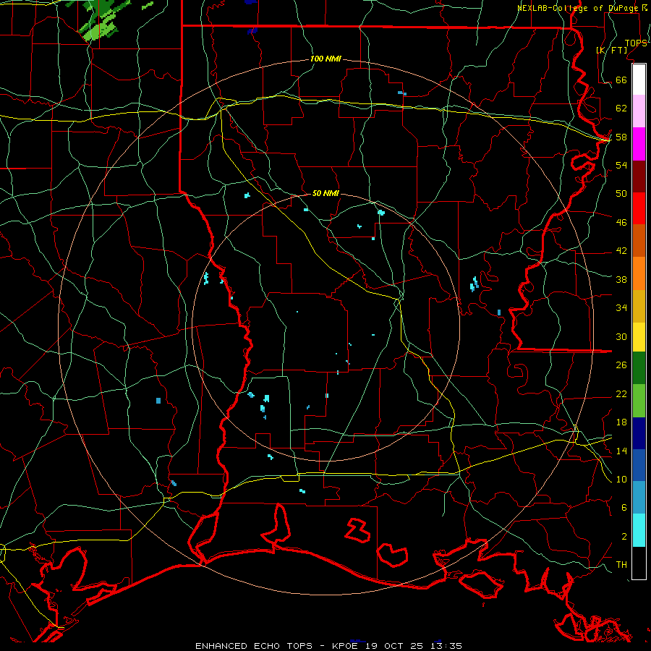The height and width of the screenshot is (651, 651).
Task: Click the "34" scale label
Action: coord(621,308)
